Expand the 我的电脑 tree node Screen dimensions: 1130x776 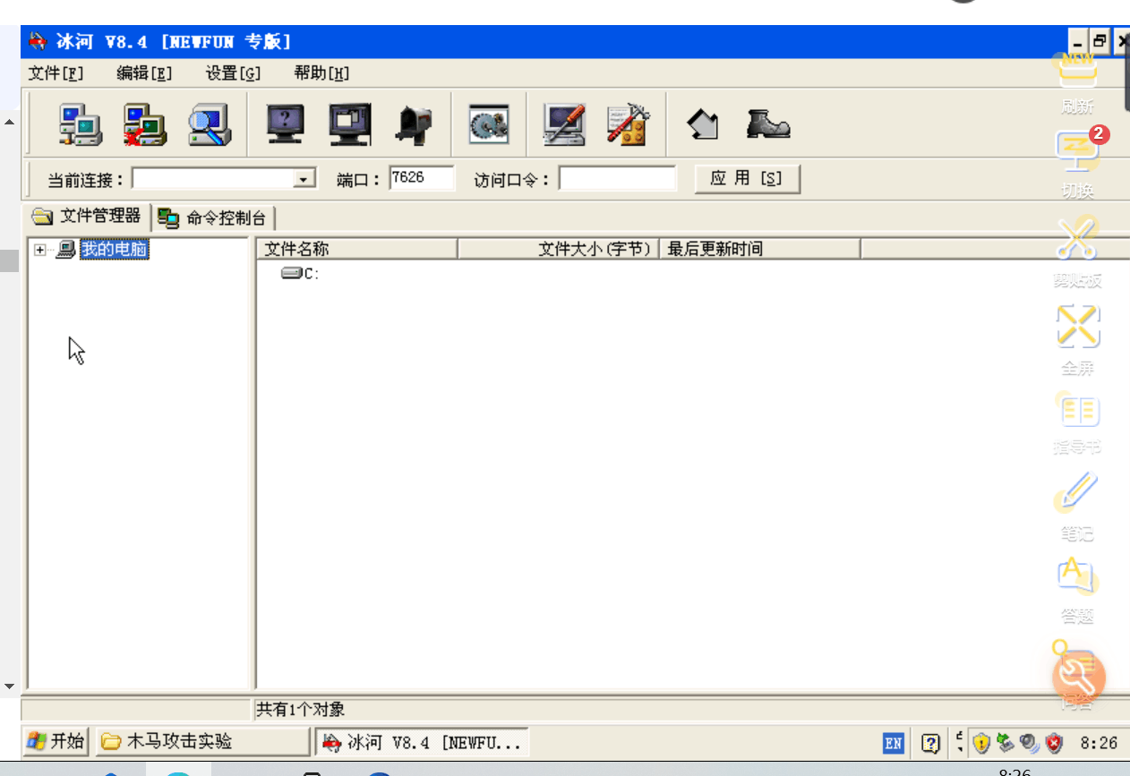(39, 250)
